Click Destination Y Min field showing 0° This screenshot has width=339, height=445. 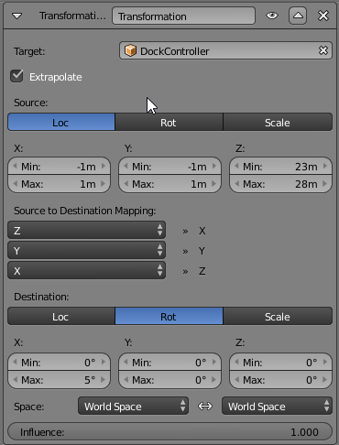pyautogui.click(x=169, y=363)
